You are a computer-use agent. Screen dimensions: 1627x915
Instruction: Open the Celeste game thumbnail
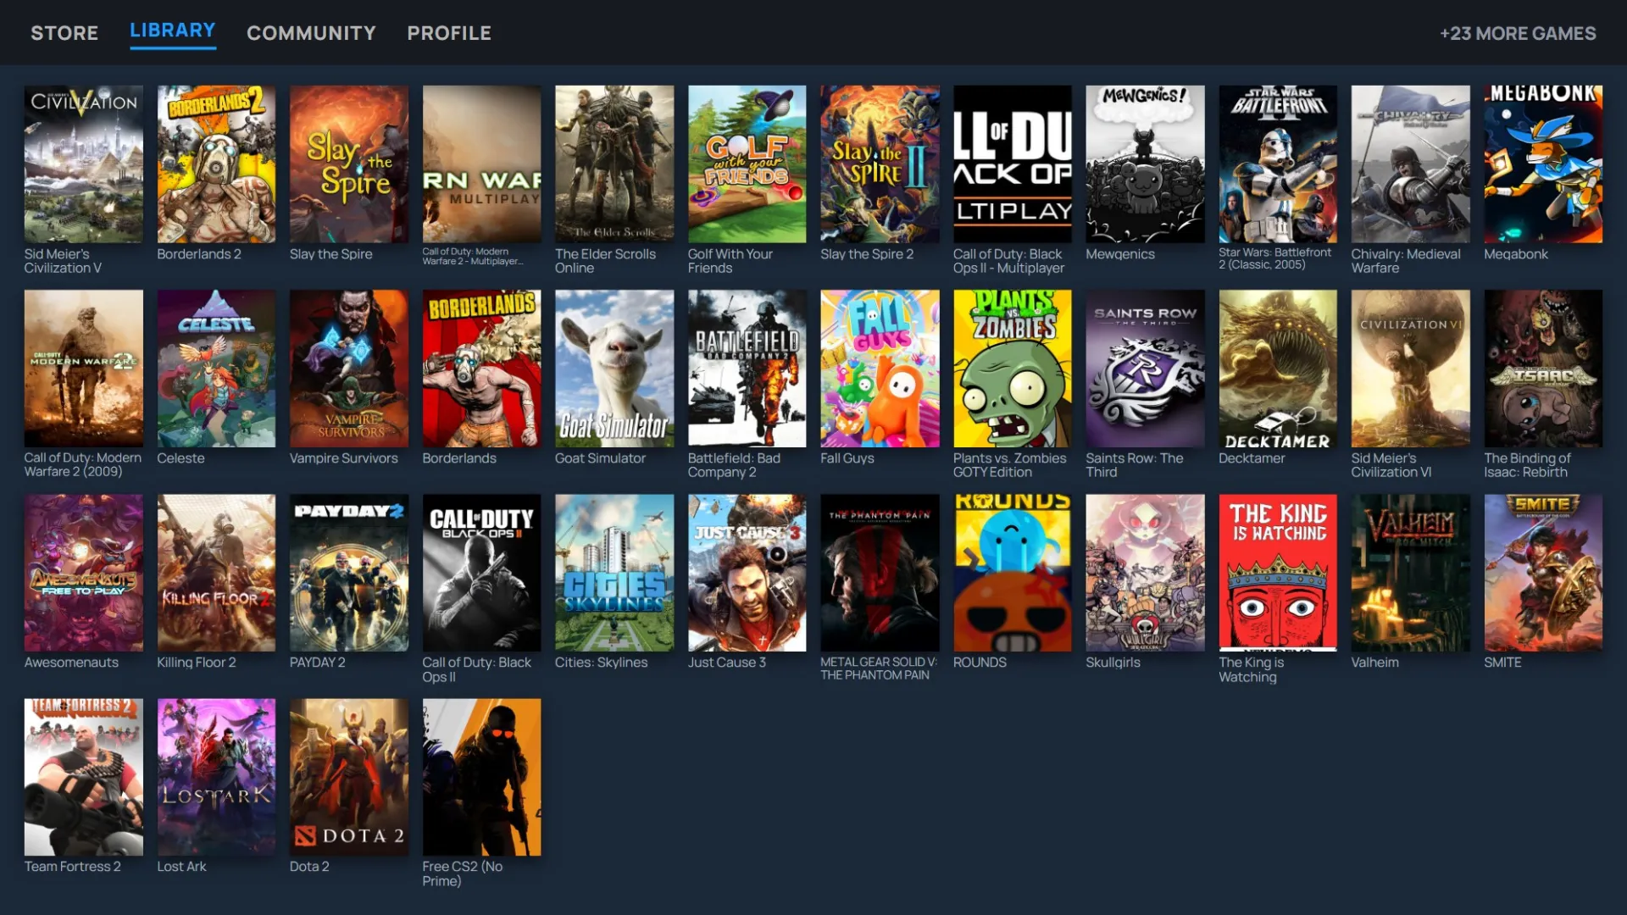coord(216,369)
